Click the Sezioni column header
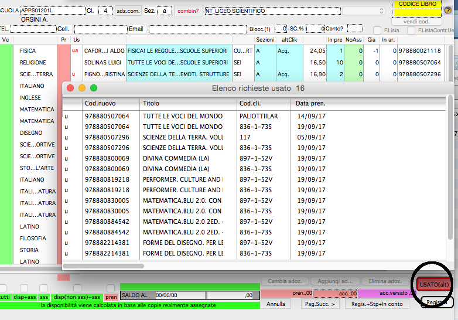The height and width of the screenshot is (320, 458). [265, 40]
